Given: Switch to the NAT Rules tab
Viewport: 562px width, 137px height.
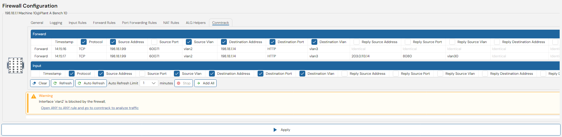Looking at the screenshot, I should tap(171, 23).
